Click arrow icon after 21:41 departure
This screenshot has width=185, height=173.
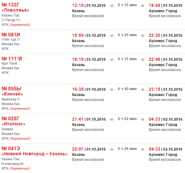click(x=112, y=119)
